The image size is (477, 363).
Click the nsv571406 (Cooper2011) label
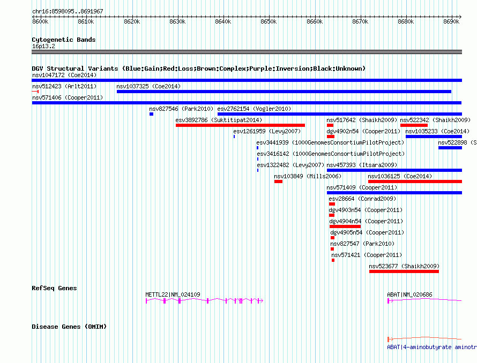[68, 97]
